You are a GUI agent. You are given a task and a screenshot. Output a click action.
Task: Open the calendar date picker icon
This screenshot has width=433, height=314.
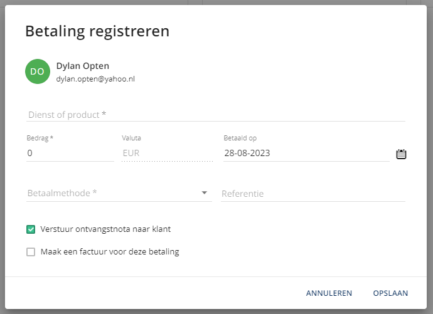coord(401,154)
